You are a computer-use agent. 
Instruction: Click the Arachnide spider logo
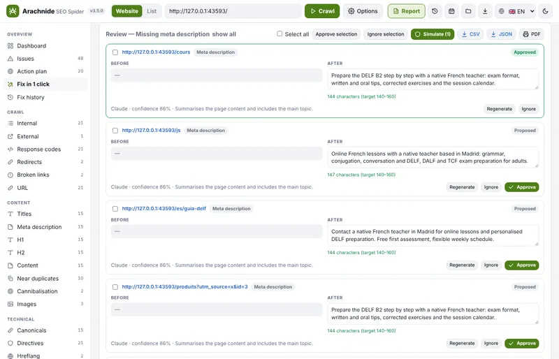click(13, 11)
